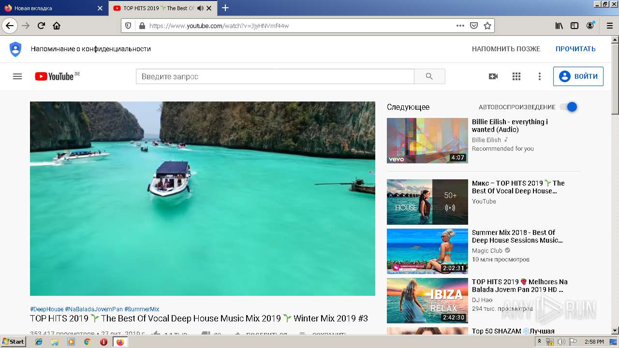Launch Chrome from taskbar
This screenshot has height=348, width=619.
(x=87, y=342)
